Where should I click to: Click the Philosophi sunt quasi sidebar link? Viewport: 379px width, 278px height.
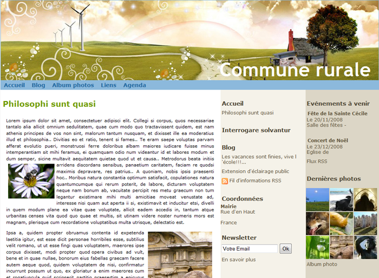point(247,113)
